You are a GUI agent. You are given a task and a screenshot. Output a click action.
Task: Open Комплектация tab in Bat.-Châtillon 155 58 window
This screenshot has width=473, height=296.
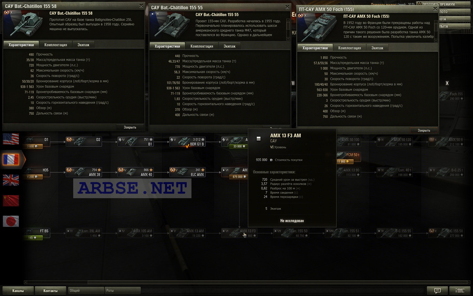point(56,45)
